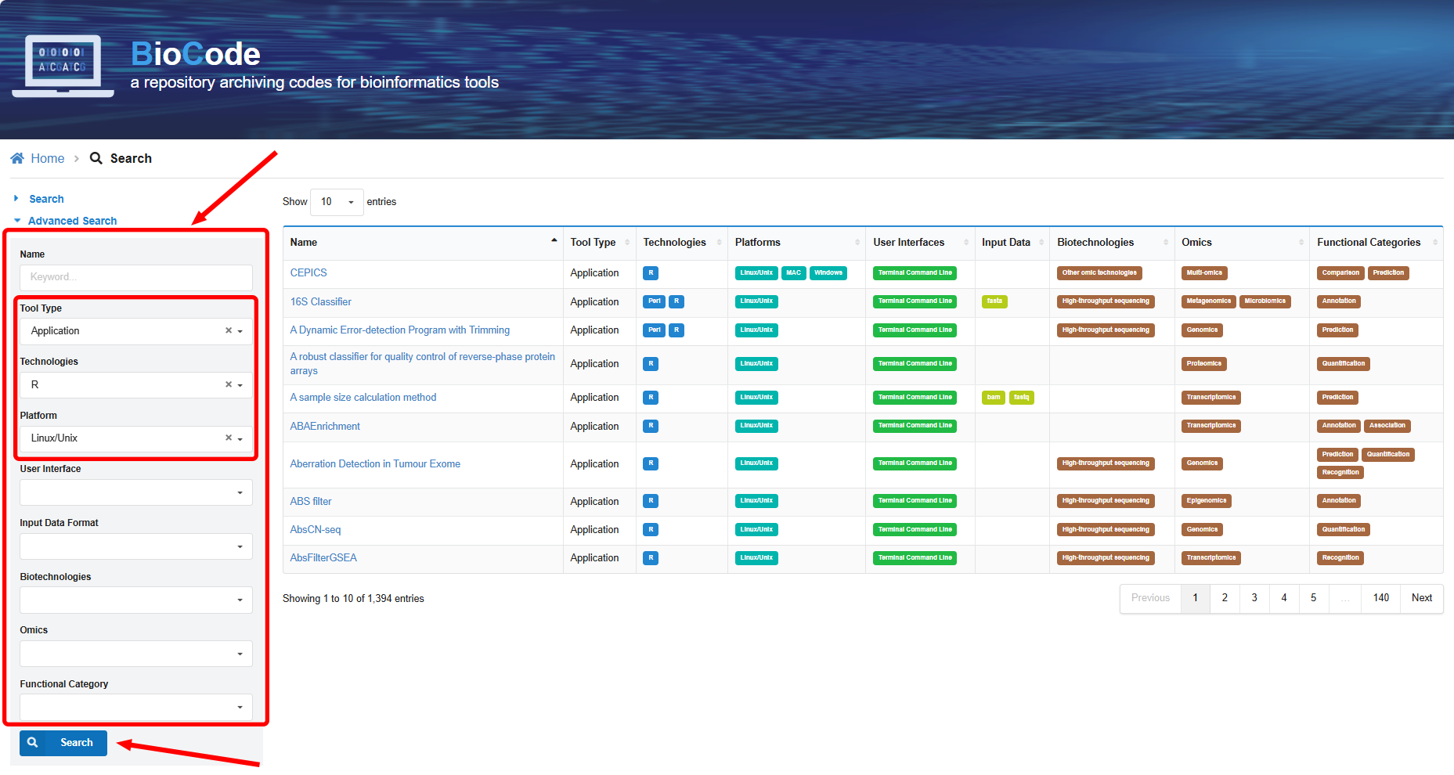The image size is (1454, 775).
Task: Open the AbsFilterGSEA tool link
Action: [x=323, y=558]
